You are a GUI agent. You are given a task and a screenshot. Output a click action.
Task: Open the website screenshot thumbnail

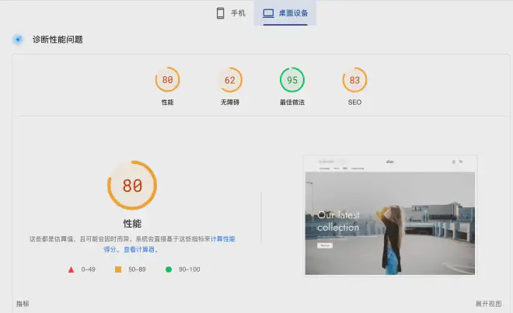point(390,216)
